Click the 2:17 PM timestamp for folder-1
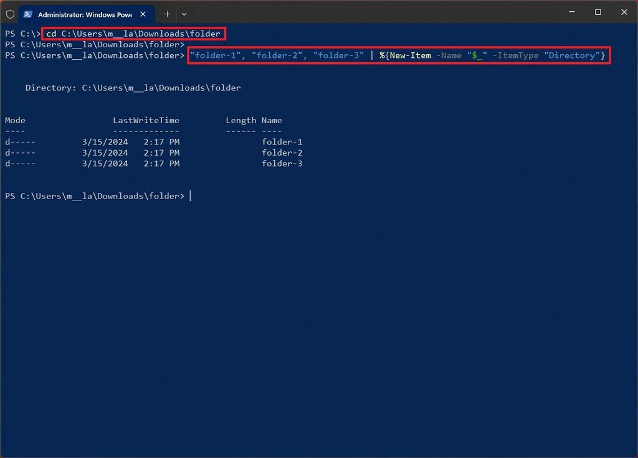The width and height of the screenshot is (638, 458). pos(161,141)
